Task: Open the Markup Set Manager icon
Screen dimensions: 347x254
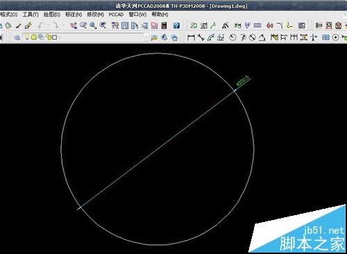Action: click(154, 26)
